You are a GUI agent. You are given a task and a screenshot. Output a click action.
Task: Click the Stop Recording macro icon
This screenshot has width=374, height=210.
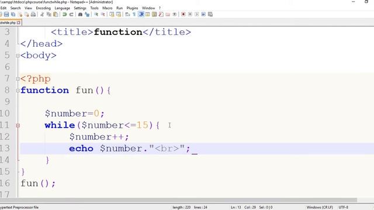(x=190, y=15)
